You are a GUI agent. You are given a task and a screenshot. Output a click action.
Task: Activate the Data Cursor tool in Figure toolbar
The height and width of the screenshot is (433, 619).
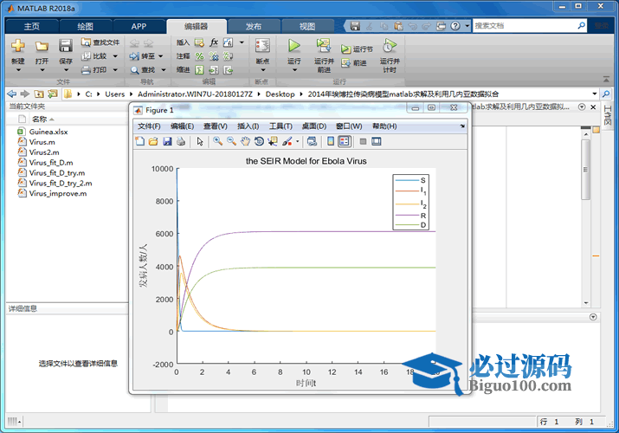tap(273, 141)
